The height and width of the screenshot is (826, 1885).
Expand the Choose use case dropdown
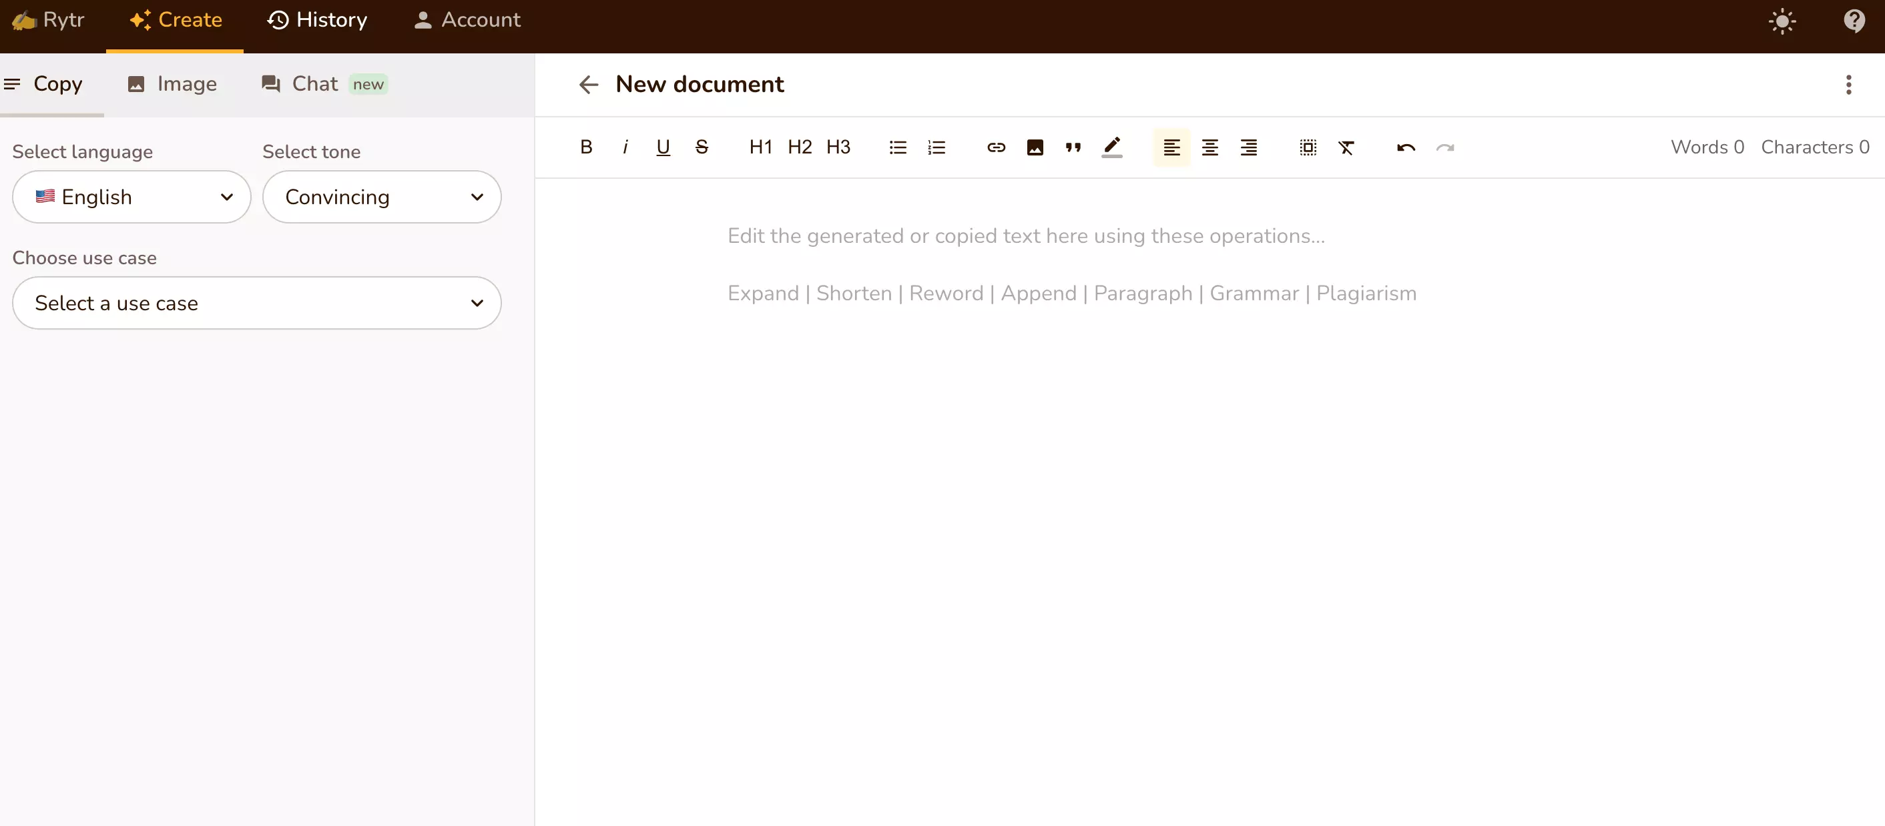256,303
